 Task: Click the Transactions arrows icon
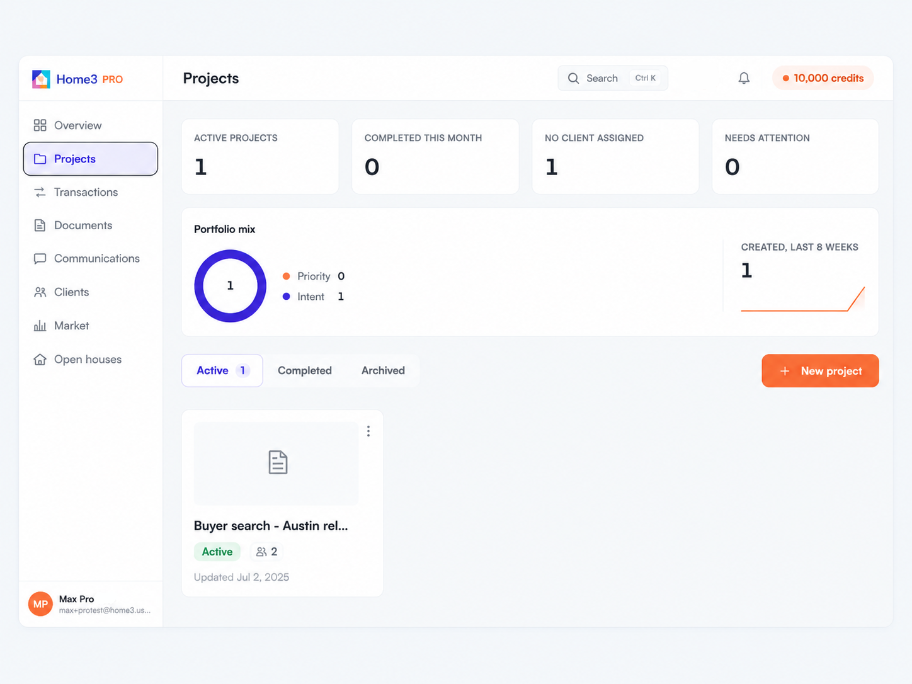point(40,192)
